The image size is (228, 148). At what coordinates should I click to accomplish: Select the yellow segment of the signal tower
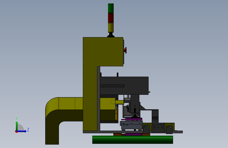pyautogui.click(x=111, y=28)
